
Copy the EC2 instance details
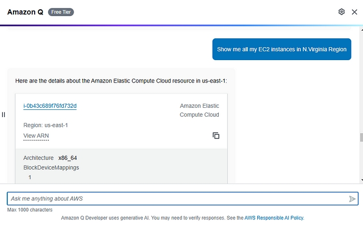[216, 136]
